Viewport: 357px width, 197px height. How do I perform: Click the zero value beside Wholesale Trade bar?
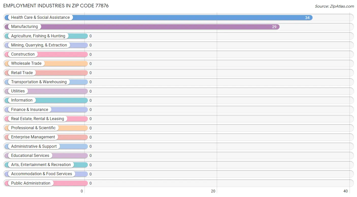tap(90, 64)
